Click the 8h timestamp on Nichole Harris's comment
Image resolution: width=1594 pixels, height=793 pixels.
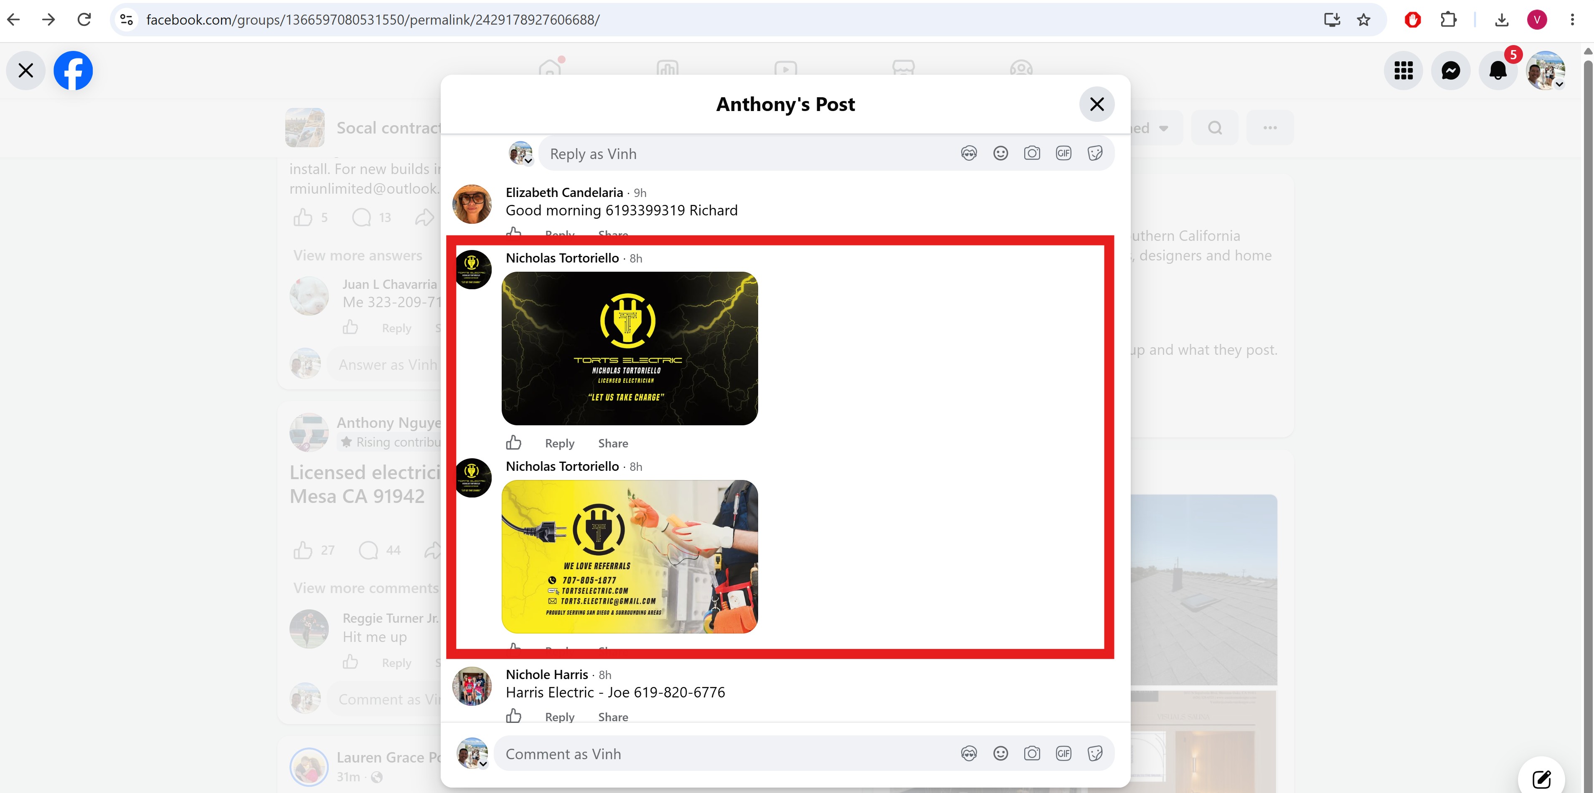pos(605,676)
